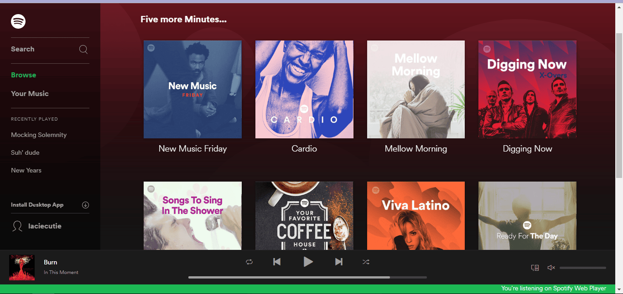Skip to the previous track
This screenshot has width=623, height=294.
(277, 262)
